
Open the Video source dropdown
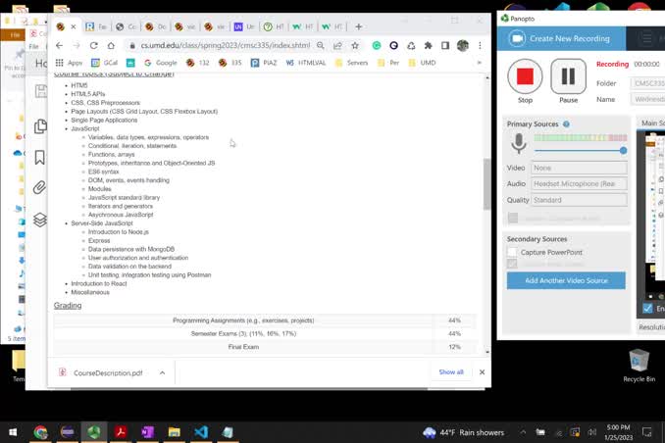[x=579, y=168]
